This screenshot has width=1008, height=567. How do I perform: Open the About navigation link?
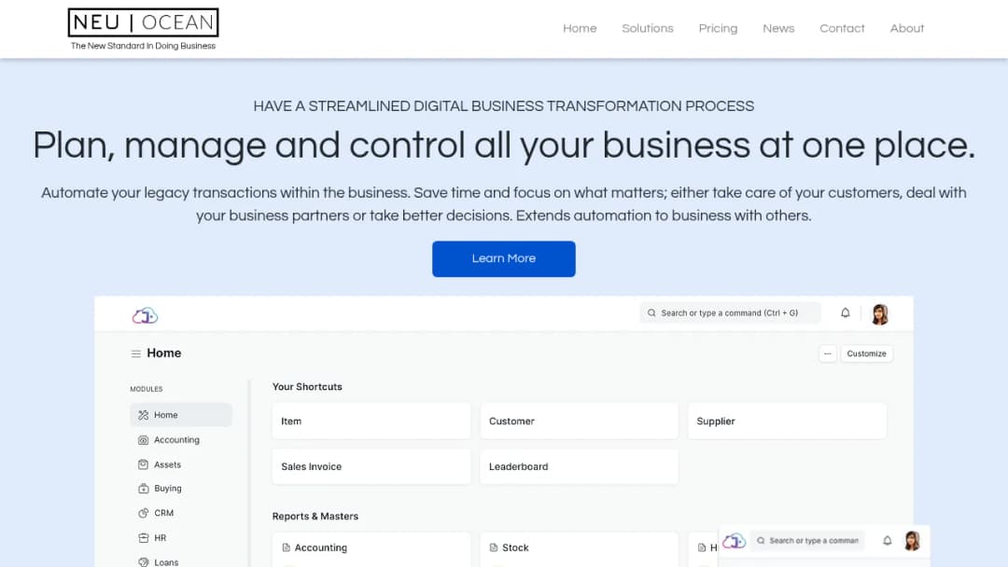906,28
